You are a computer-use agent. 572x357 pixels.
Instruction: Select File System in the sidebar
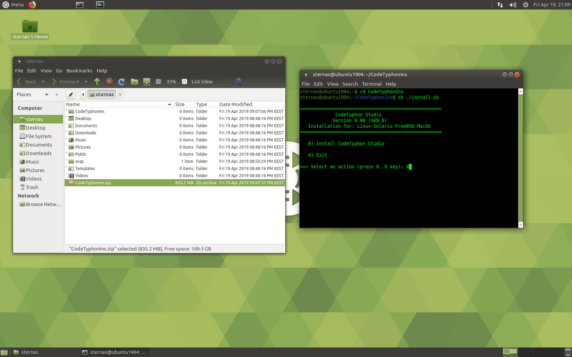(38, 136)
